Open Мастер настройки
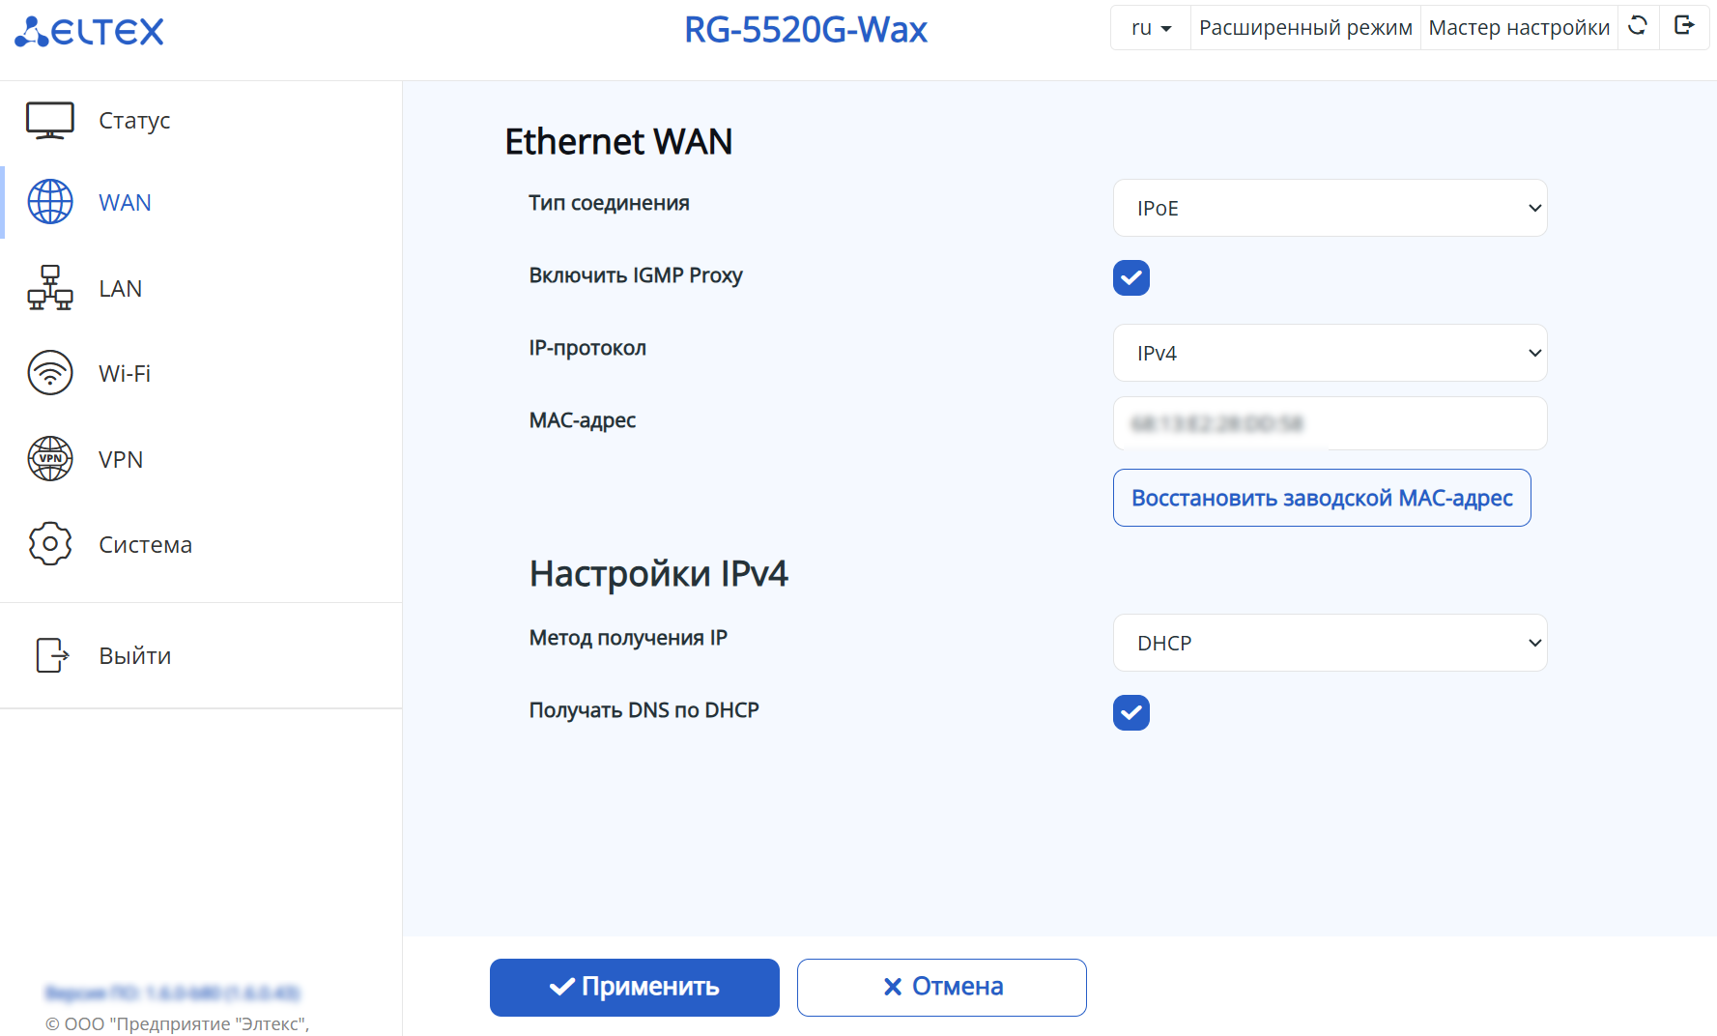1717x1036 pixels. point(1519,28)
